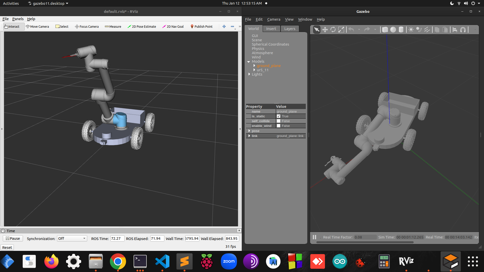Select Spherical Coordinates in the World tree
The width and height of the screenshot is (484, 272).
[x=270, y=44]
